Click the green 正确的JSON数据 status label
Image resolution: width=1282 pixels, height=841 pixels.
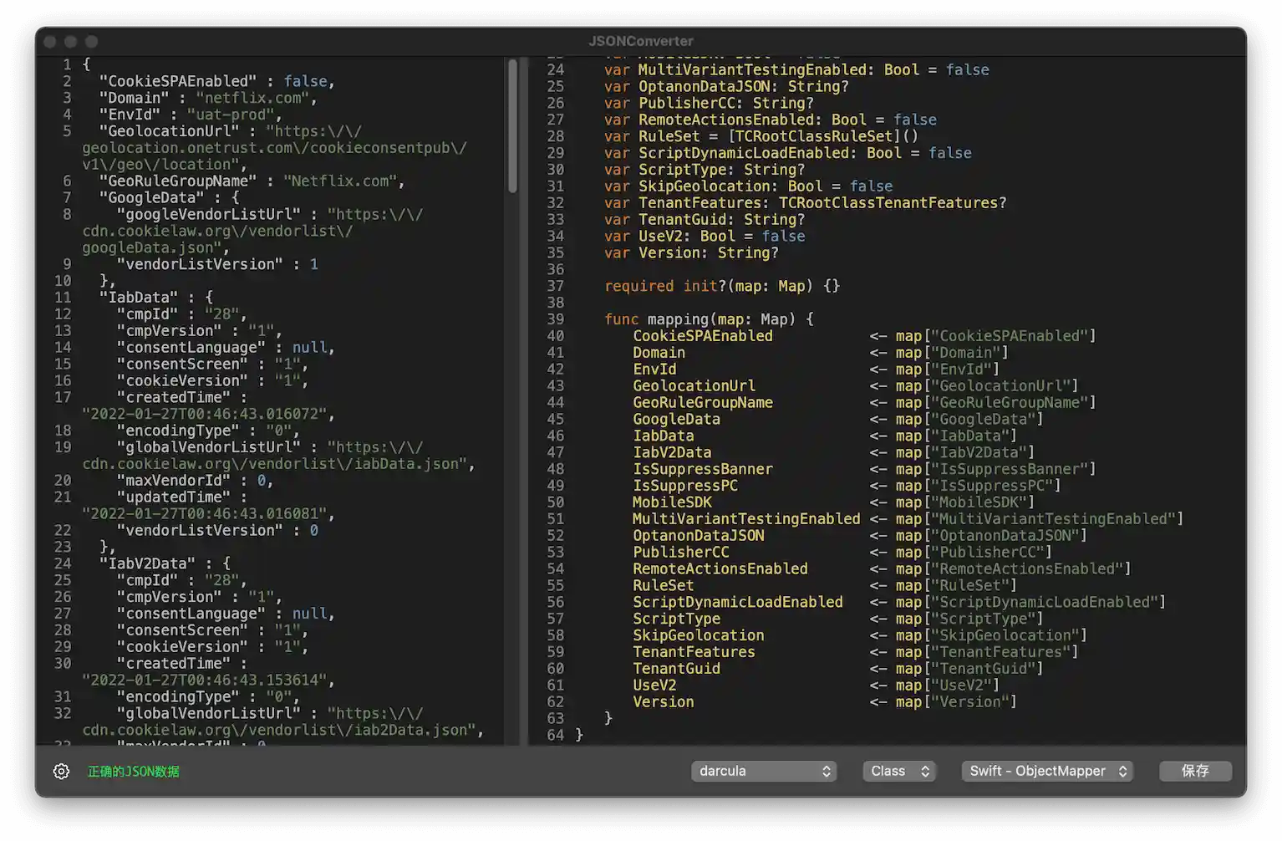[134, 771]
